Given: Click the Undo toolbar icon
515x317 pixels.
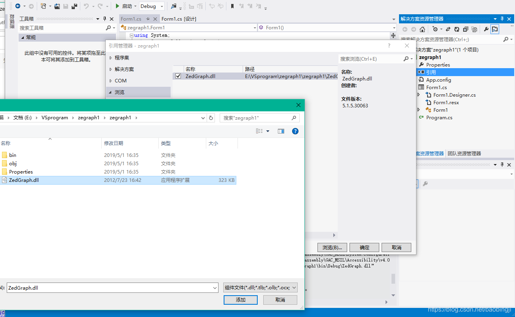Looking at the screenshot, I should point(86,6).
